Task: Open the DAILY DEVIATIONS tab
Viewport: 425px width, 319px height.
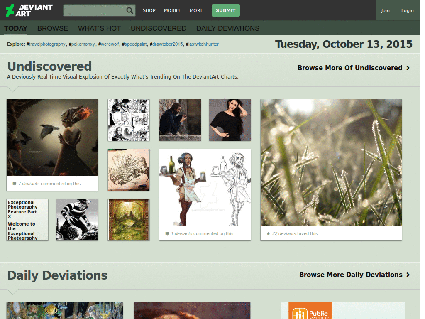Action: click(228, 28)
